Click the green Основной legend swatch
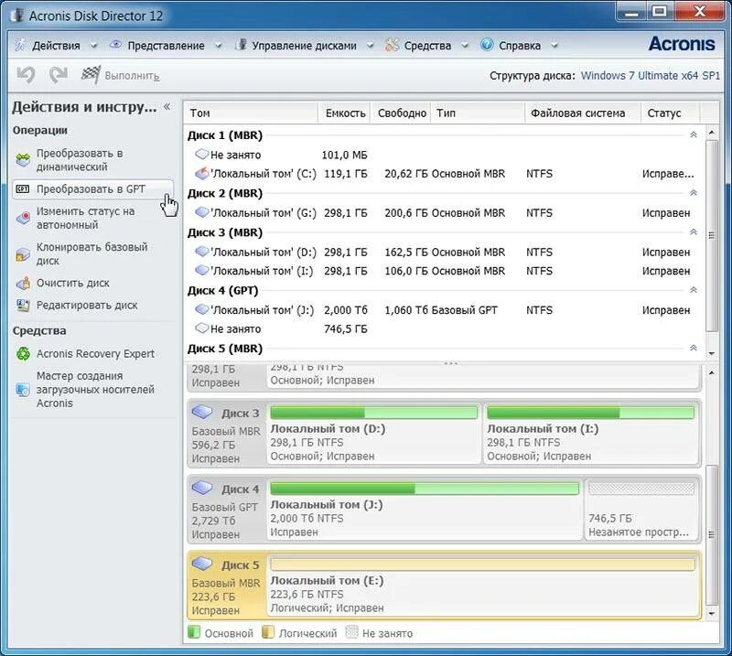The image size is (732, 656). tap(194, 632)
